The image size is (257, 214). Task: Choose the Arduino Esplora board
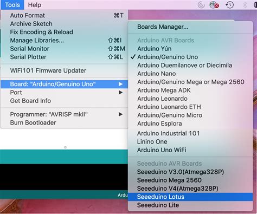click(190, 124)
